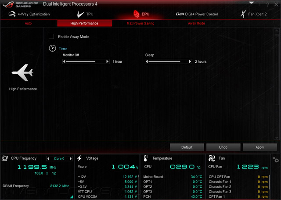Click the Fan panel icon

coord(212,158)
